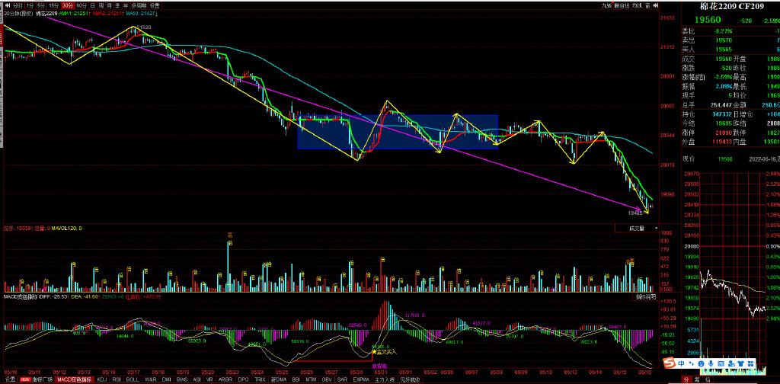Click the candlestick icon near the price axis
The height and width of the screenshot is (384, 780).
[655, 5]
